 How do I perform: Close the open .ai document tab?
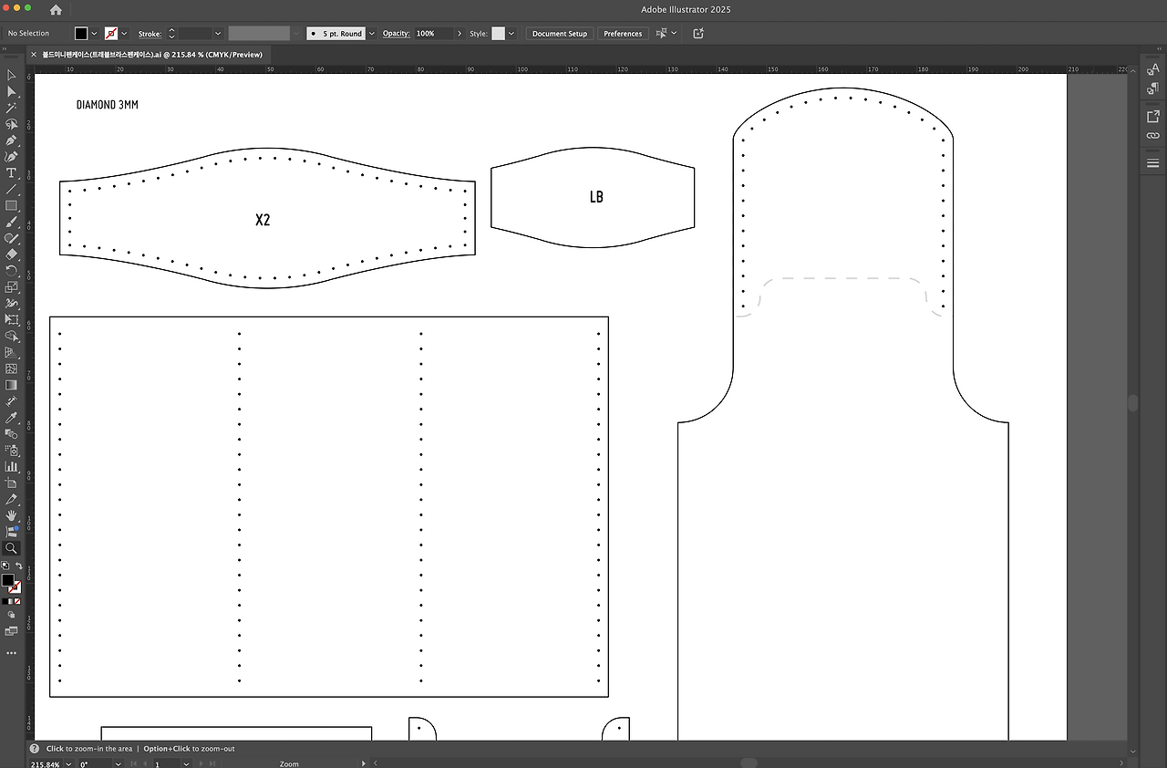pyautogui.click(x=34, y=55)
